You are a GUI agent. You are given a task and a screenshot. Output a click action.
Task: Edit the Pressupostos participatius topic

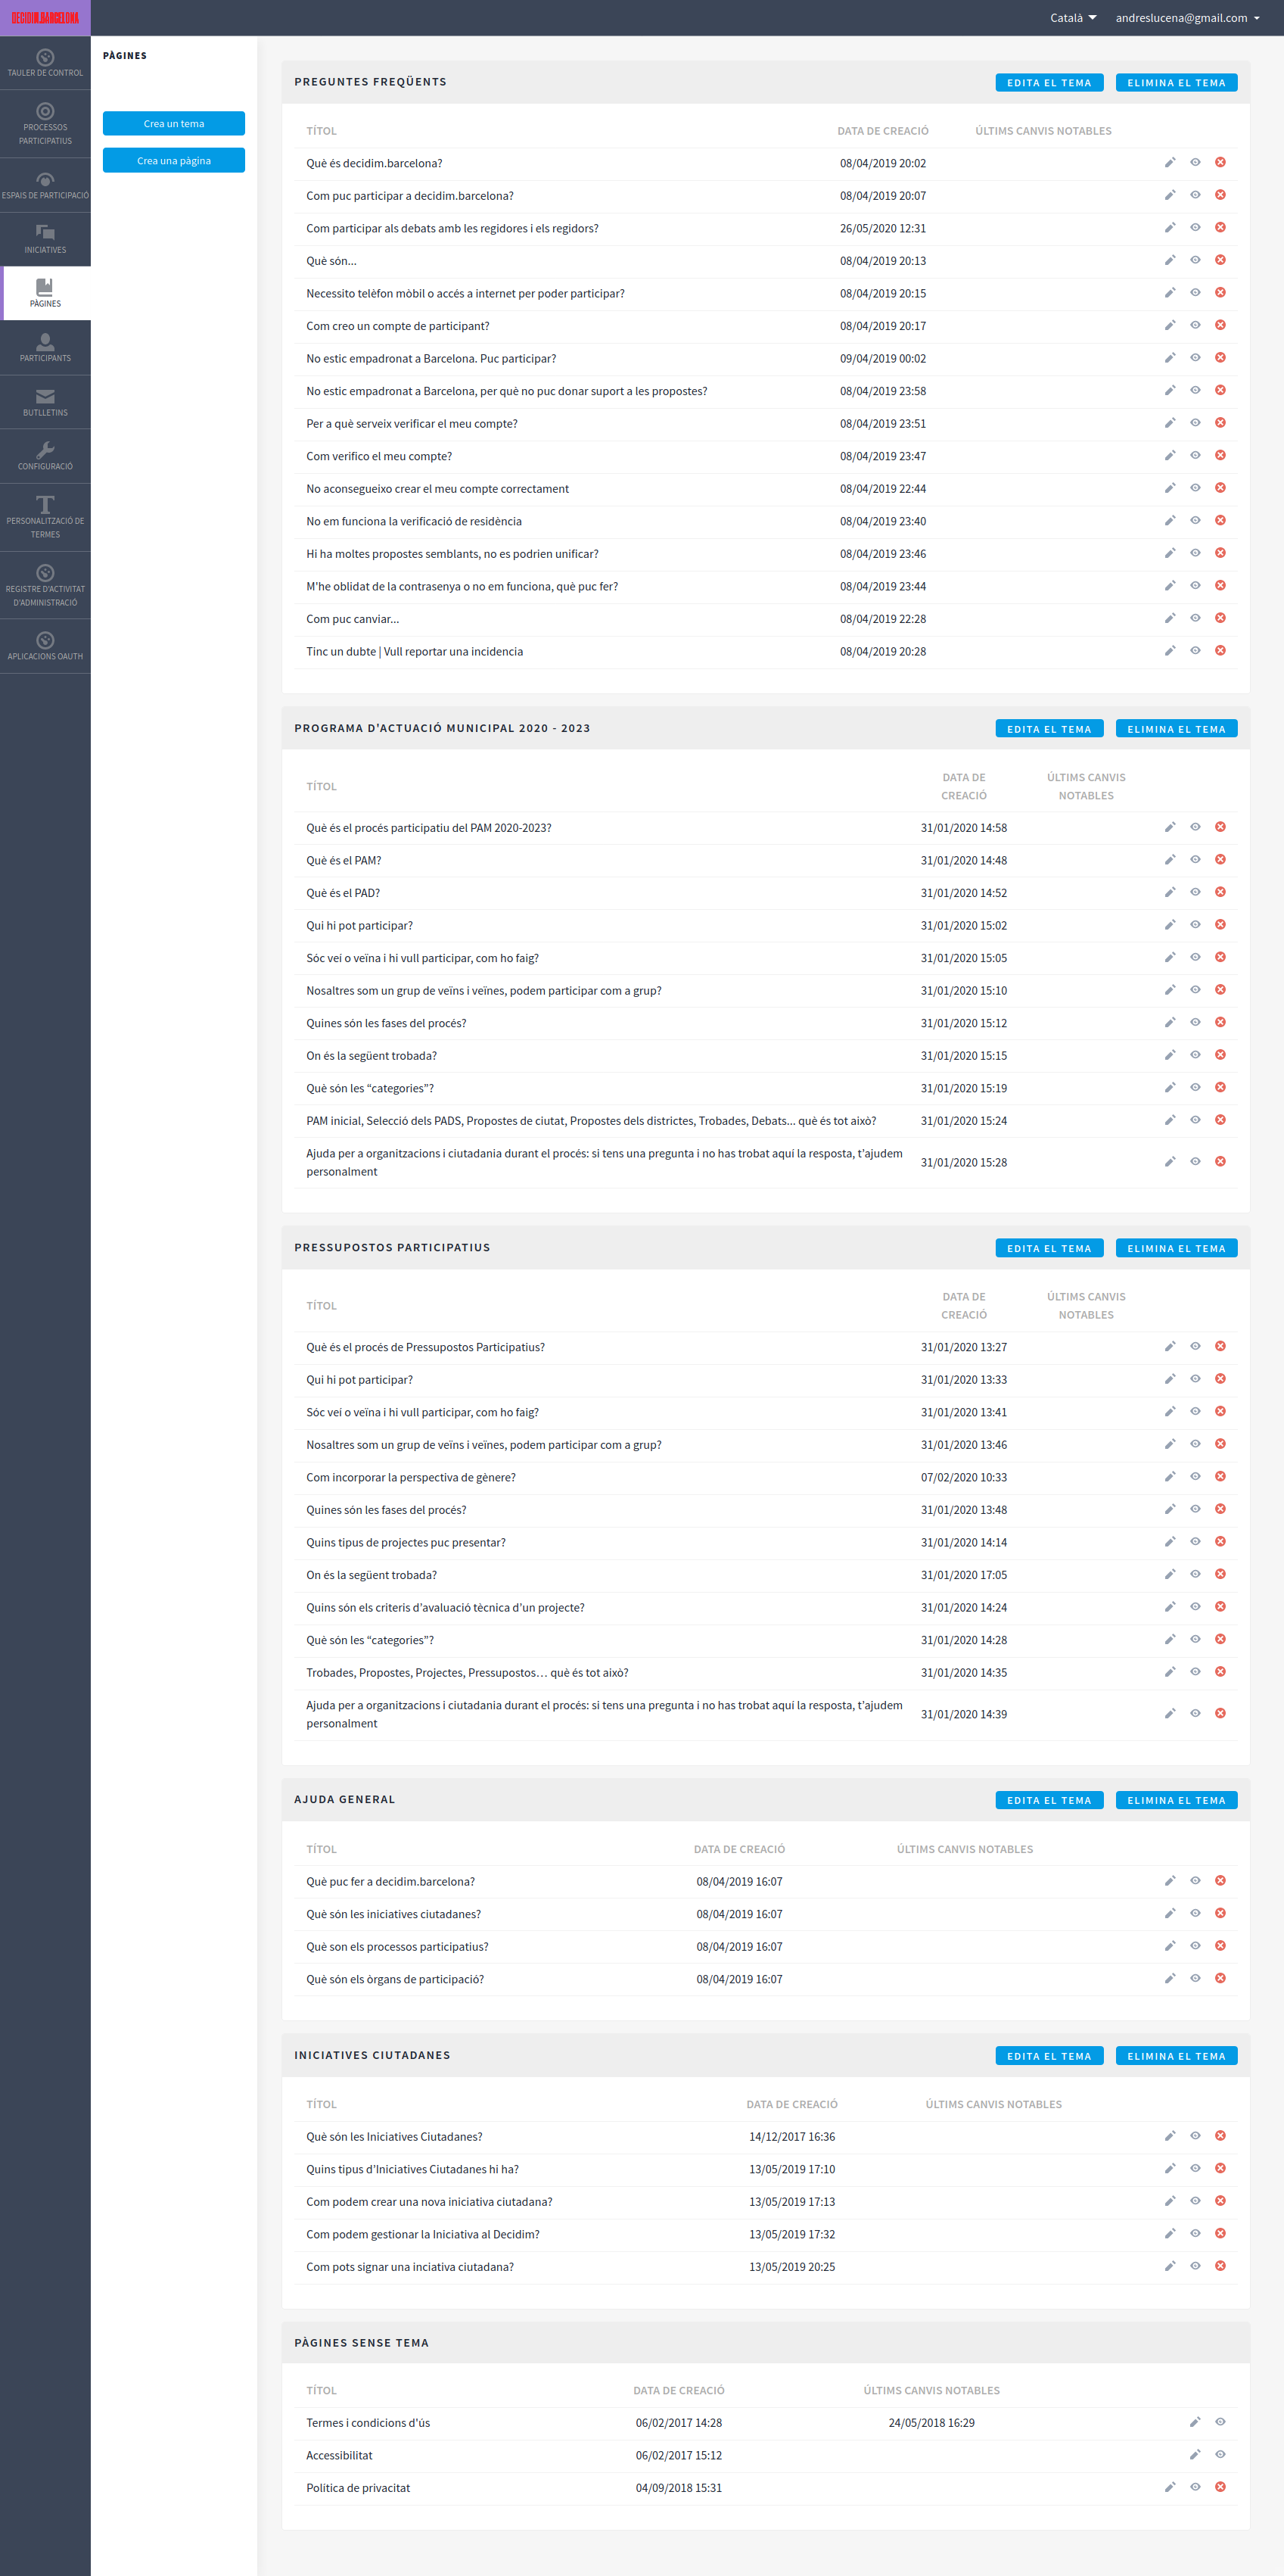pos(1049,1248)
